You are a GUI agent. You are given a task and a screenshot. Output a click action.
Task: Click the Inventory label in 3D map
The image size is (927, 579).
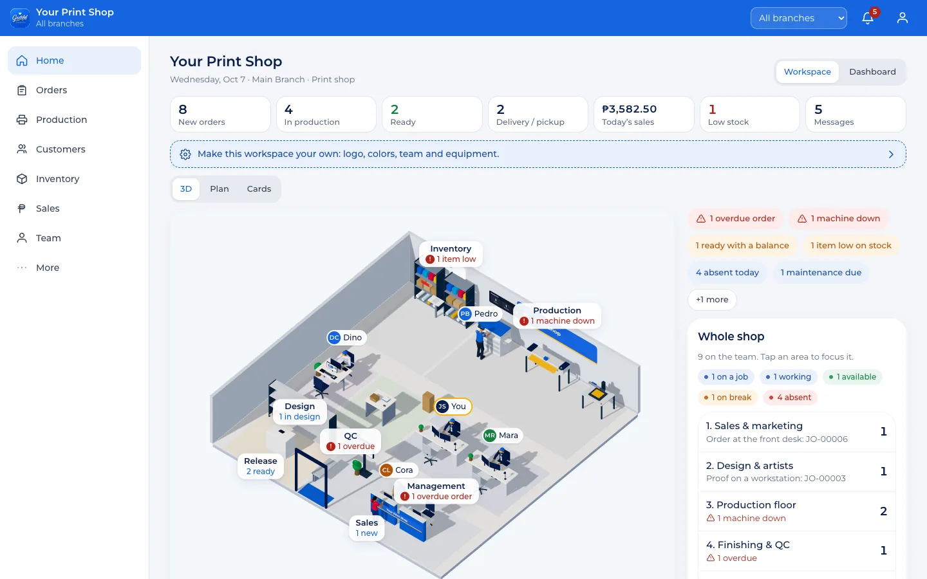click(451, 254)
